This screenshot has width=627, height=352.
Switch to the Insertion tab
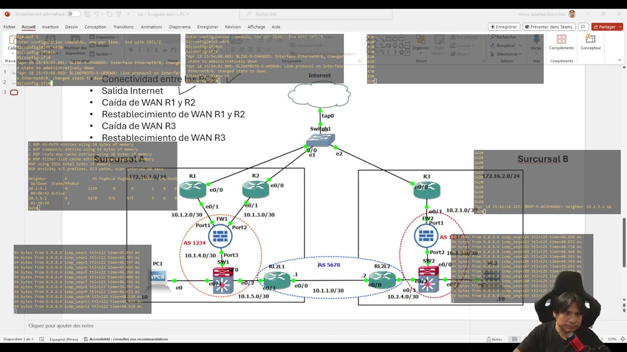pyautogui.click(x=50, y=27)
